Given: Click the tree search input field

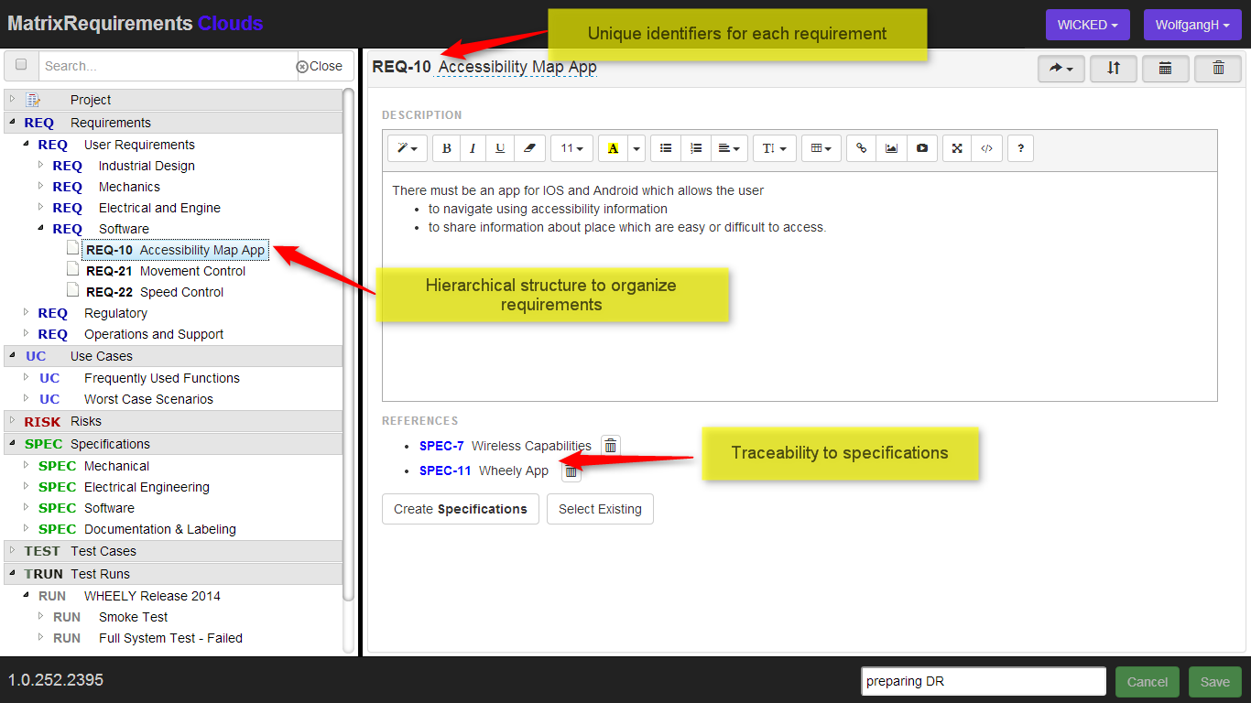Looking at the screenshot, I should click(169, 66).
